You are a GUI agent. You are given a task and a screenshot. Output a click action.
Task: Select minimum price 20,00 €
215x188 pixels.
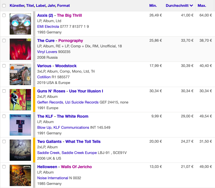click(x=156, y=141)
